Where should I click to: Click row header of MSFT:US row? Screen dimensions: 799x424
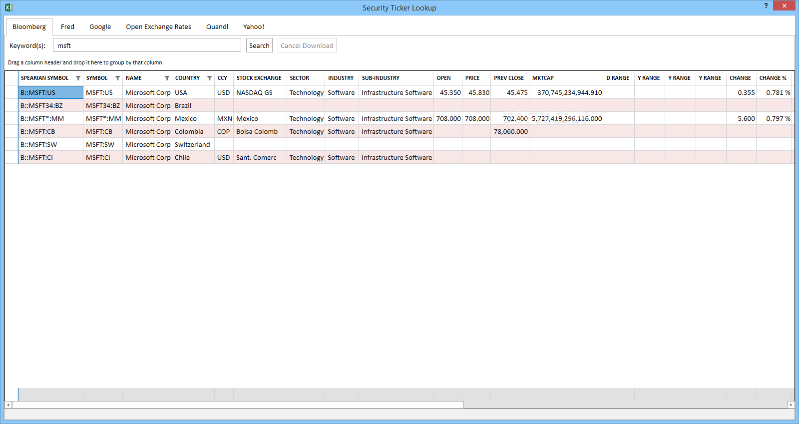pyautogui.click(x=11, y=92)
